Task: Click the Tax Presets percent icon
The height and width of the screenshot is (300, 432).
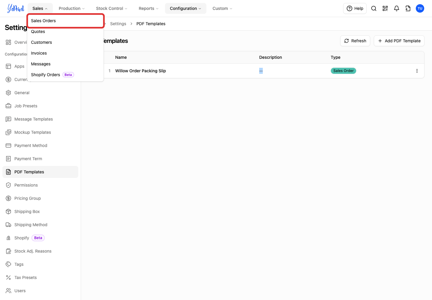Action: (x=8, y=277)
